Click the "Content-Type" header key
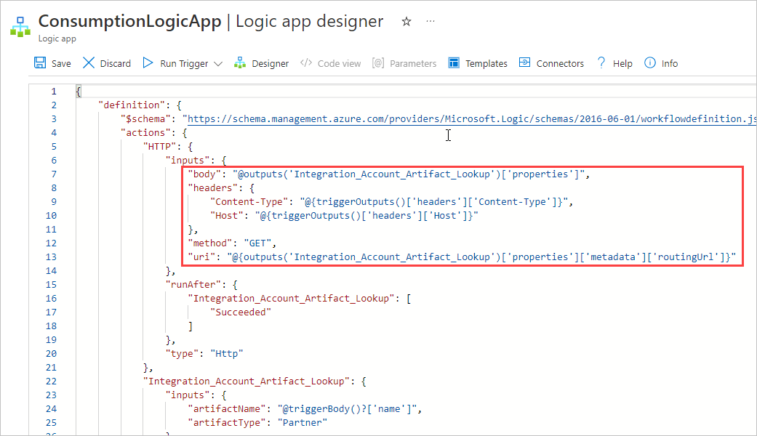Image resolution: width=757 pixels, height=436 pixels. tap(249, 201)
